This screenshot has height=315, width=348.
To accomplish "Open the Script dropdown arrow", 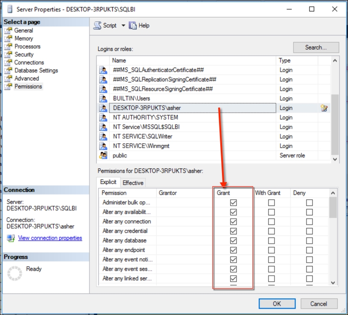I will (x=123, y=26).
